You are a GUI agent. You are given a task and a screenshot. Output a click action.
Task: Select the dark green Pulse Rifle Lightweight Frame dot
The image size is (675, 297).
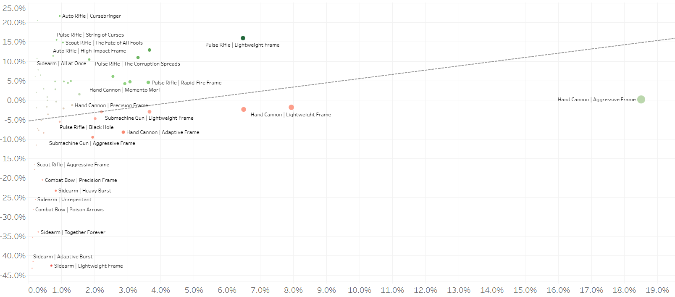point(243,38)
